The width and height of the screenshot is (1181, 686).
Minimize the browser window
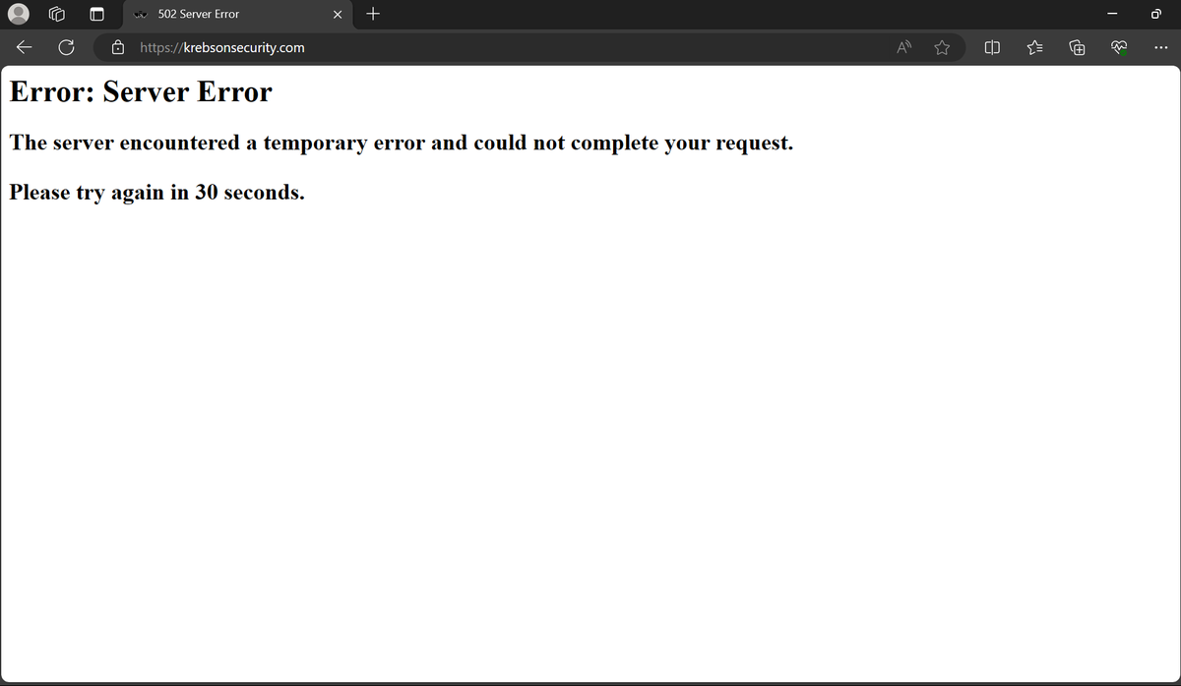click(x=1112, y=14)
